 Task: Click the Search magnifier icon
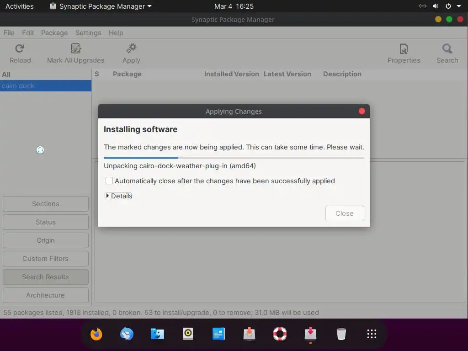(x=447, y=48)
